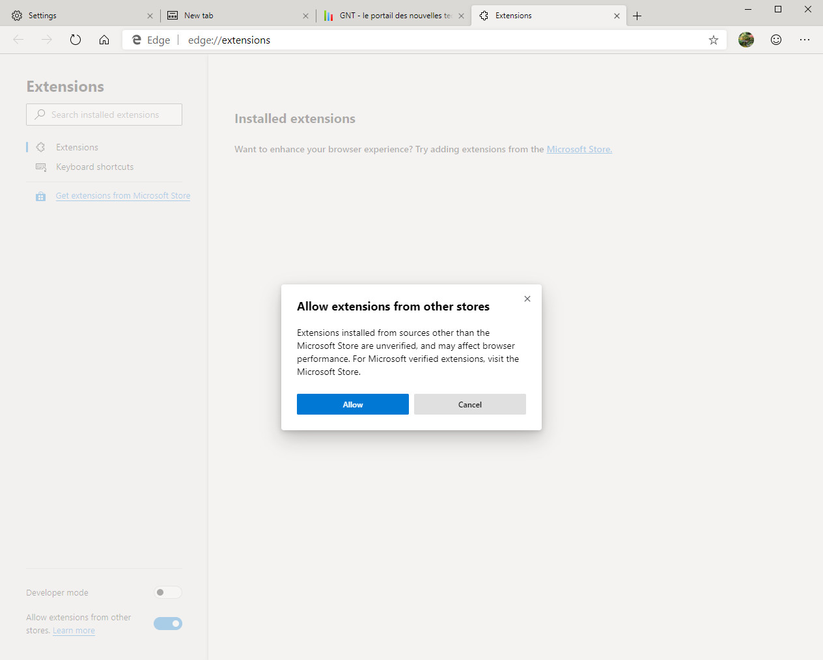Send feedback using the smiley icon
This screenshot has width=823, height=660.
coord(776,40)
